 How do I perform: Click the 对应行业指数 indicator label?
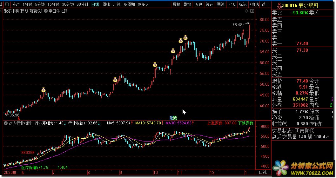[x=20, y=123]
